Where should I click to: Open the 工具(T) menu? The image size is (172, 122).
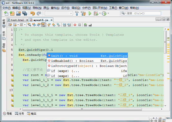point(113,8)
